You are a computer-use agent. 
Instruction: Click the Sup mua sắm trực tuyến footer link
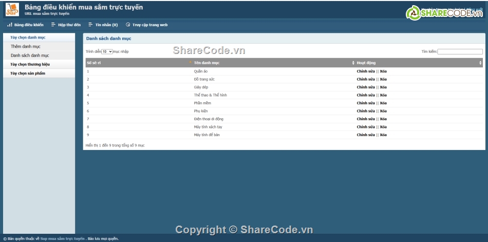62,239
